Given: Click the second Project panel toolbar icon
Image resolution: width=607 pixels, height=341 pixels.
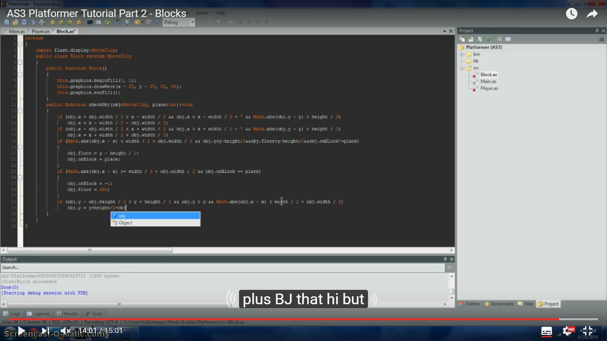Looking at the screenshot, I should point(471,39).
